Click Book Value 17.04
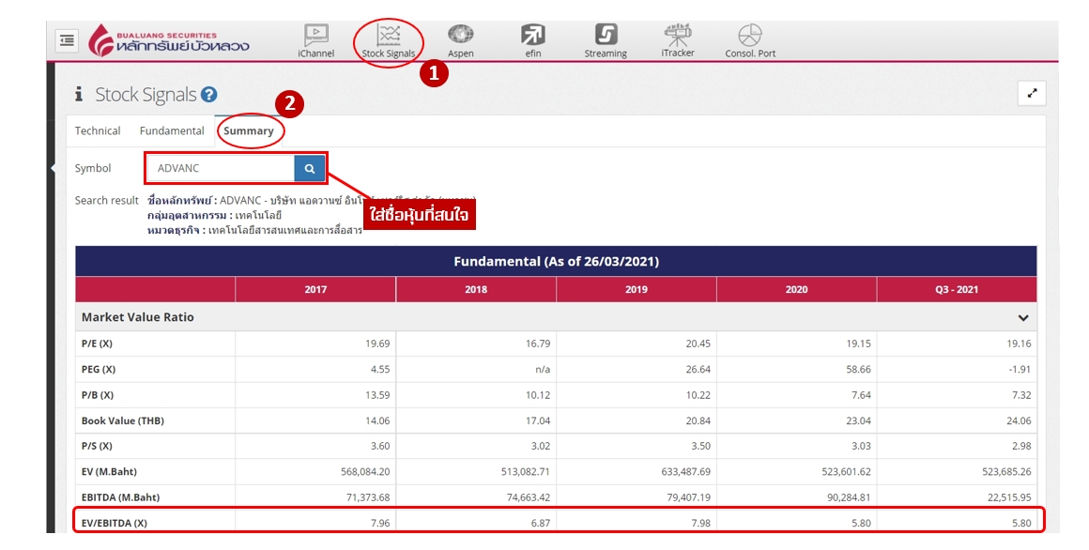 click(x=538, y=420)
